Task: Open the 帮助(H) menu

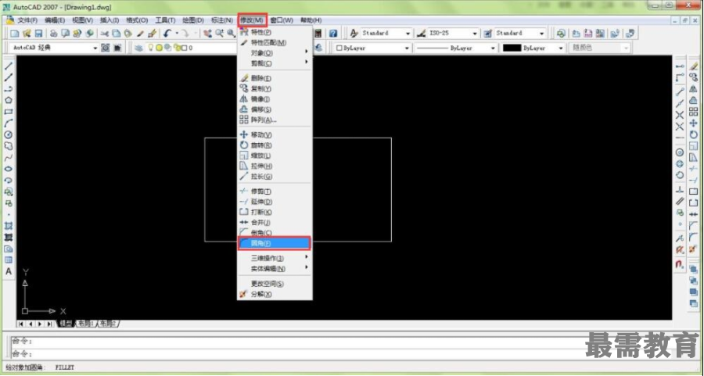Action: (311, 20)
